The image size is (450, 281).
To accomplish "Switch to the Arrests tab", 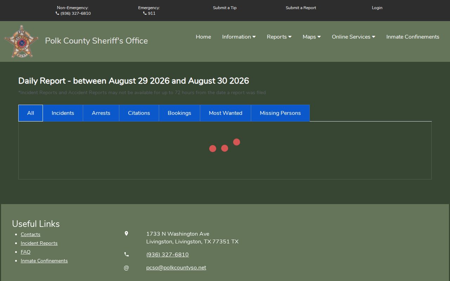I will pyautogui.click(x=101, y=113).
